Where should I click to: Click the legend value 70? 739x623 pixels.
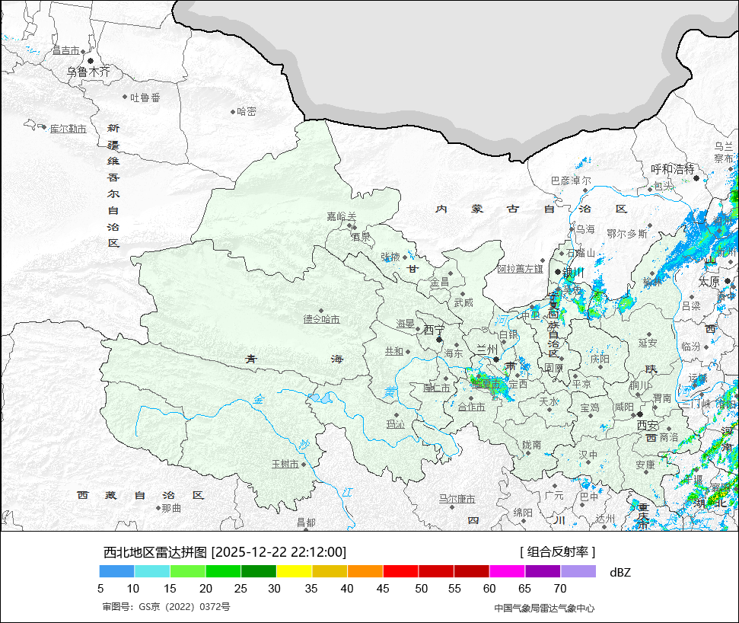[560, 589]
